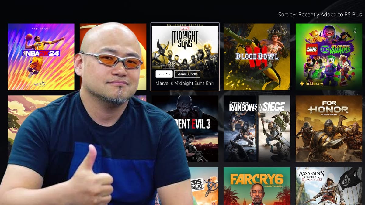This screenshot has width=365, height=205.
Task: Click 'Marvel's Midnight Suns Enh' title text
Action: point(185,83)
